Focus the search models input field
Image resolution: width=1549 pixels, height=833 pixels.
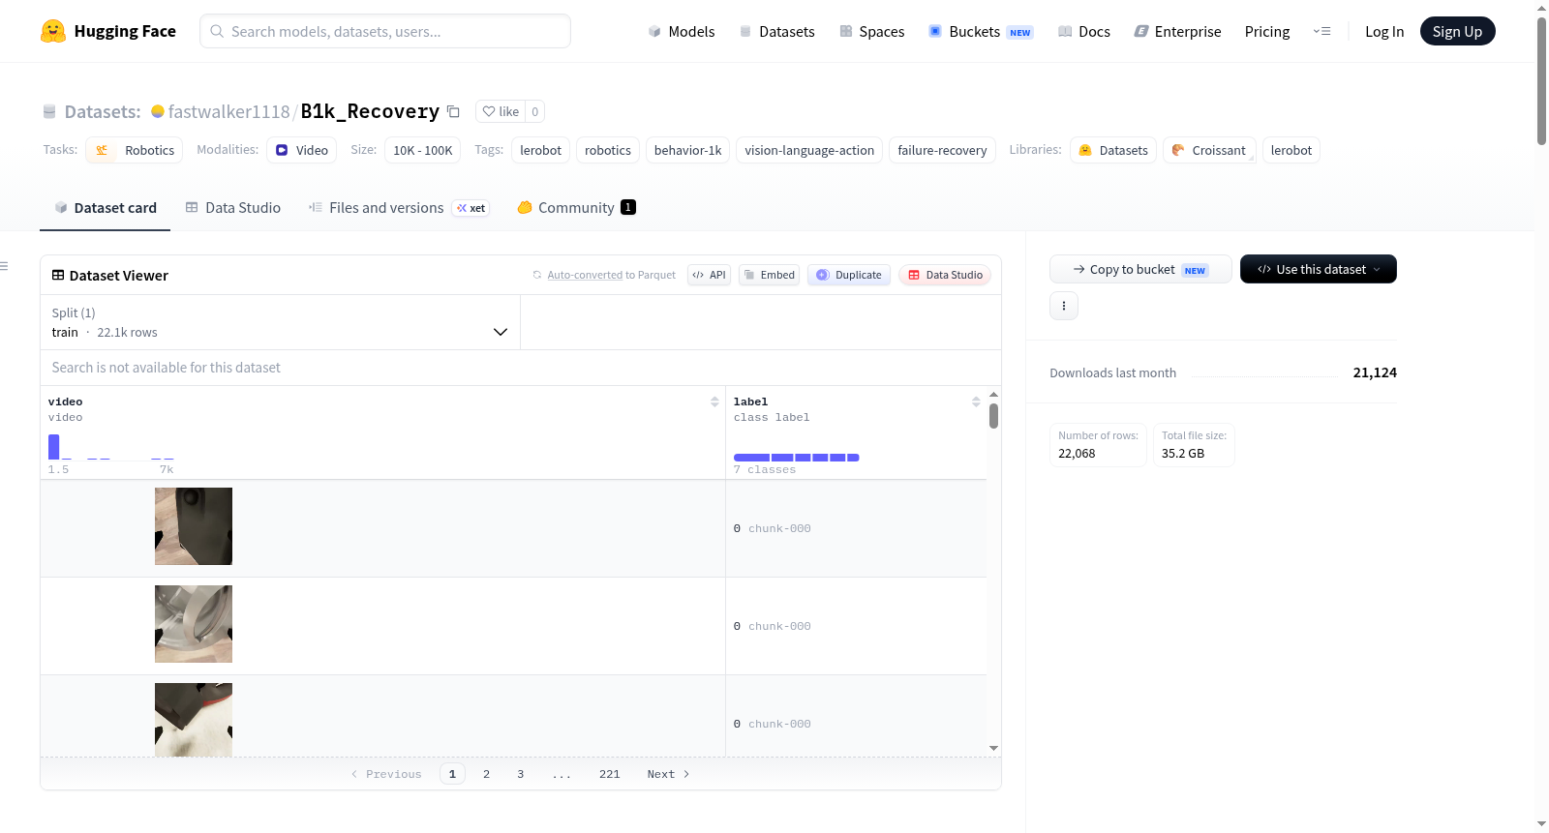[x=385, y=31]
